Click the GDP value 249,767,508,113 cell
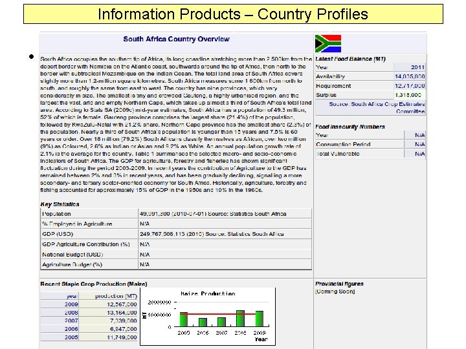 pos(225,234)
